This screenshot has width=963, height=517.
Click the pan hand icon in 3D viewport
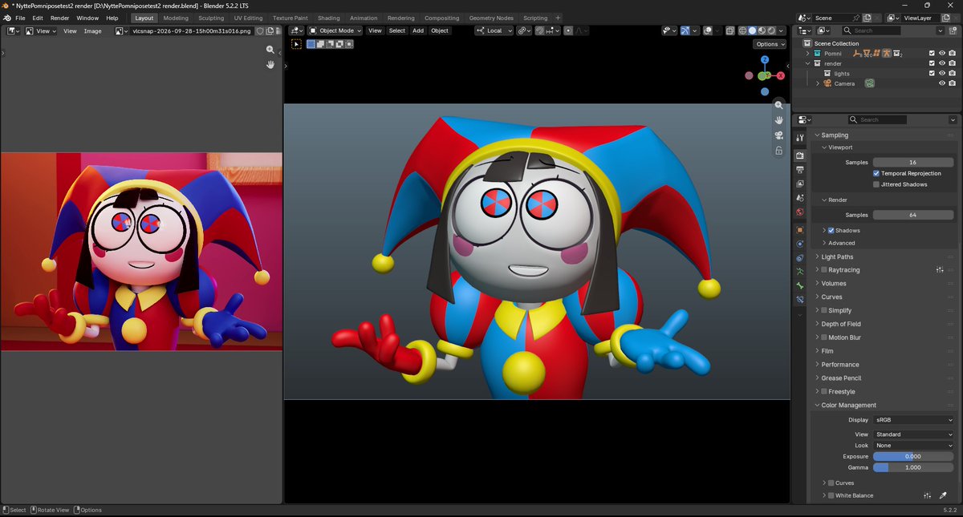click(778, 121)
